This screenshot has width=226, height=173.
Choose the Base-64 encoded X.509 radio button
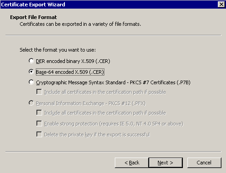tap(31, 72)
